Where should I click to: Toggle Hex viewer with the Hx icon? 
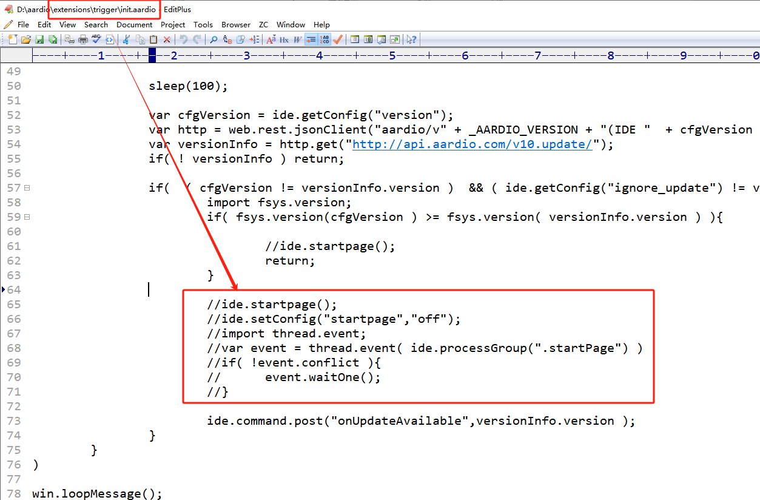[x=284, y=39]
